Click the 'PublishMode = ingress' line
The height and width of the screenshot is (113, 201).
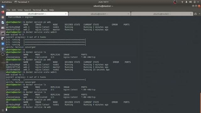(20, 17)
